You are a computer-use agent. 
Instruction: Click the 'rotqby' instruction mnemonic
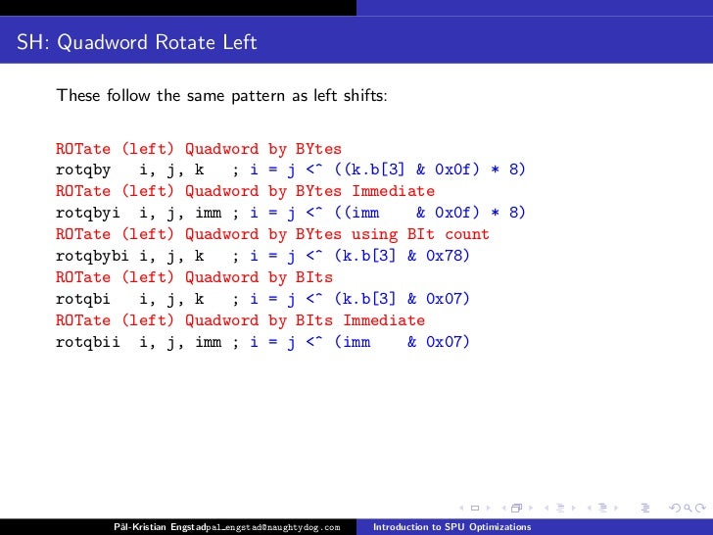[83, 170]
